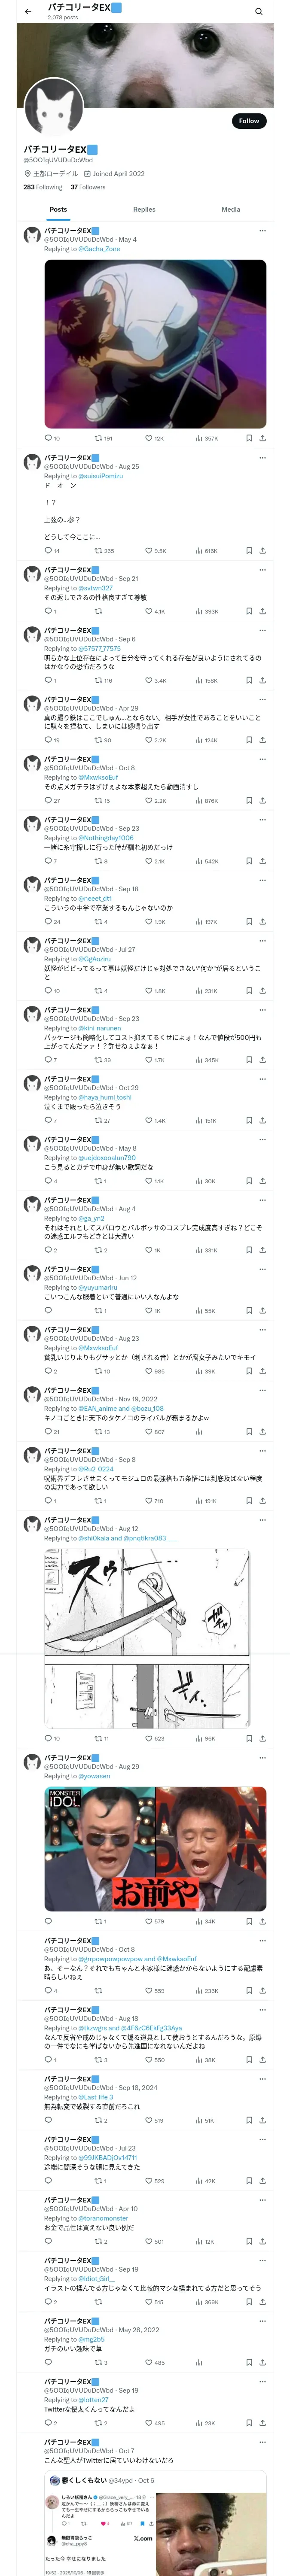290x2576 pixels.
Task: Like the May 4 image post
Action: pyautogui.click(x=149, y=438)
